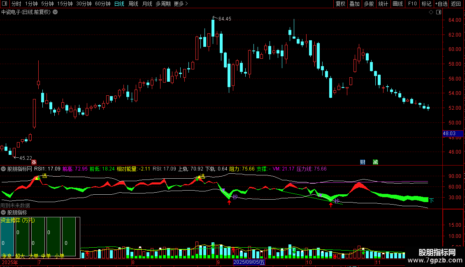Open the 复权 adjustment options

click(340, 4)
